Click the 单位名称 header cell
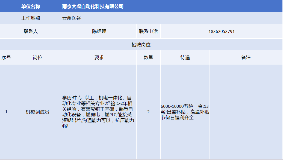Image resolution: width=283 pixels, height=160 pixels. click(31, 6)
